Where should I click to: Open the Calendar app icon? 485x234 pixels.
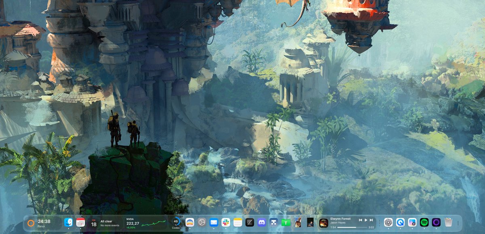tap(80, 222)
